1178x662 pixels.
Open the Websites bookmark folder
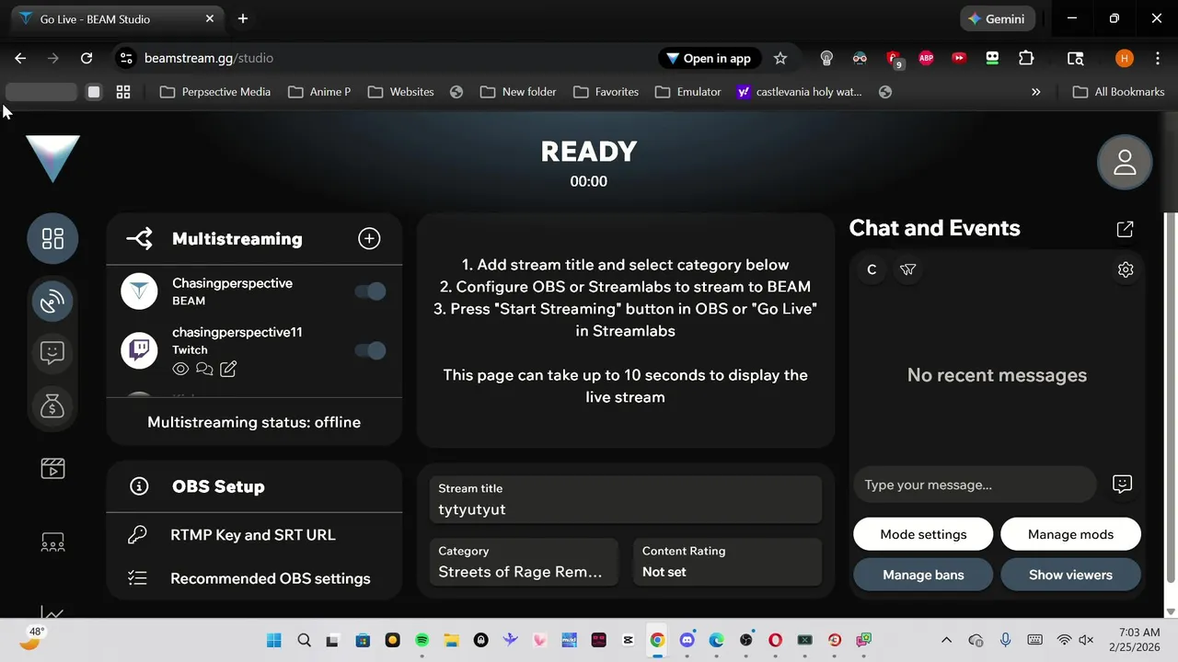pos(401,92)
